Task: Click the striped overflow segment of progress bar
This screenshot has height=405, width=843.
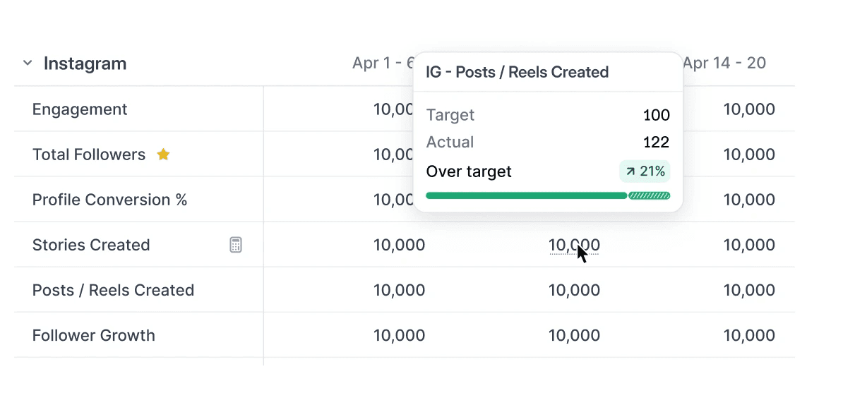Action: point(649,195)
